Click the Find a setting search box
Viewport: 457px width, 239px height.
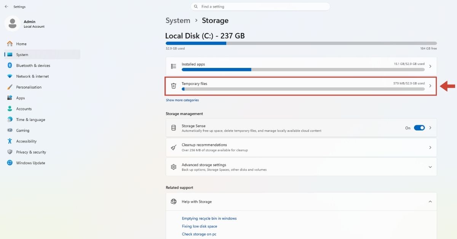pyautogui.click(x=260, y=6)
